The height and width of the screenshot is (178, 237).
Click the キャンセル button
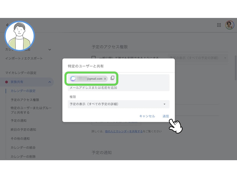click(x=147, y=116)
